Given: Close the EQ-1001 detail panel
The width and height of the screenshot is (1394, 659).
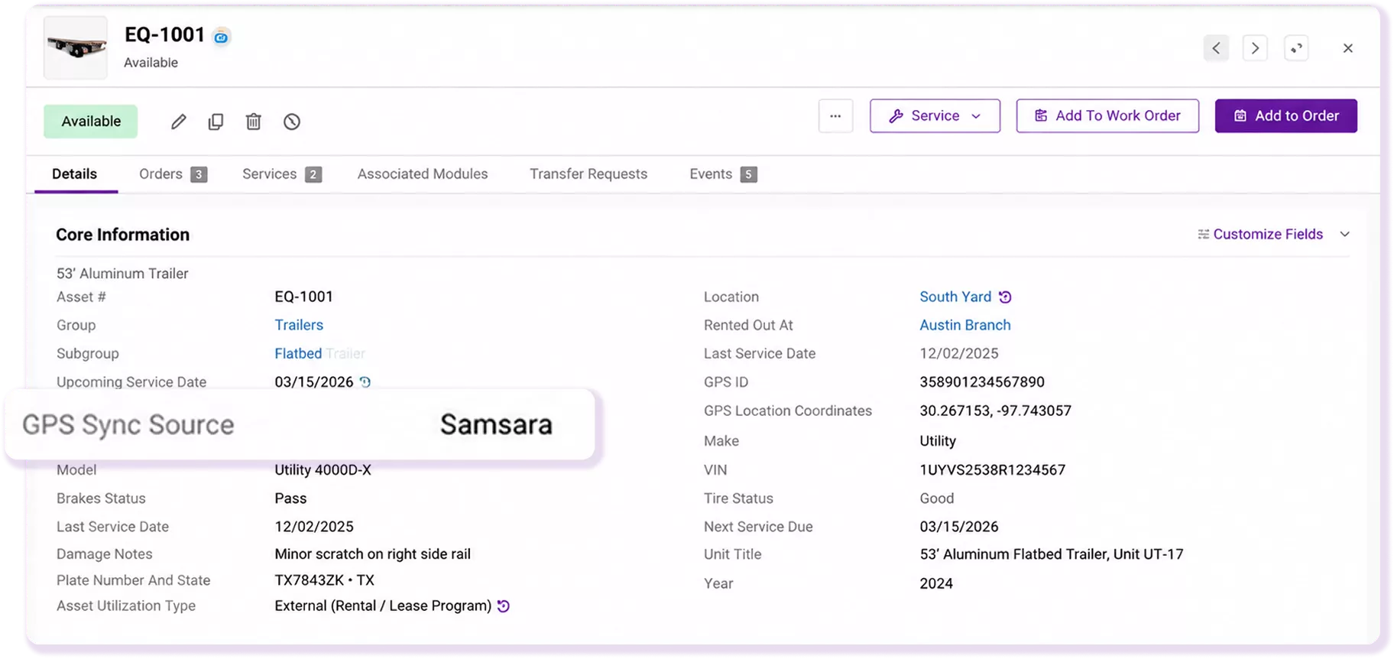Looking at the screenshot, I should pyautogui.click(x=1348, y=48).
